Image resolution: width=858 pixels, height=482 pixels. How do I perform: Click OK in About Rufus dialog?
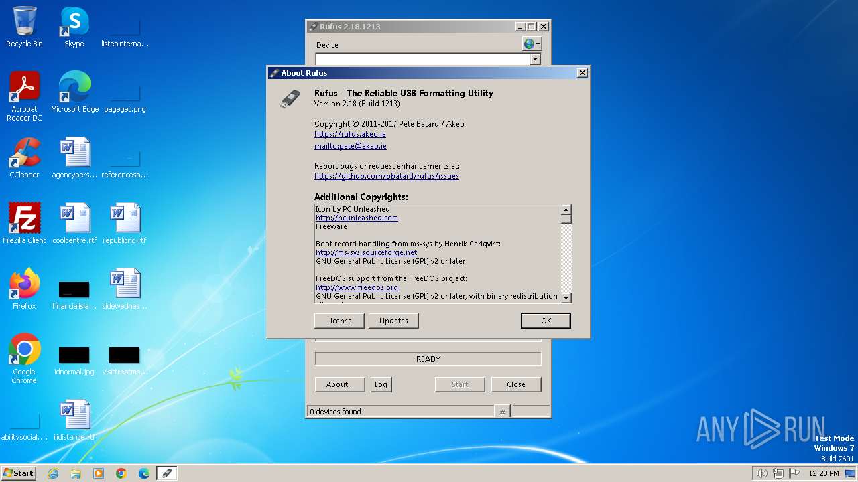tap(546, 321)
